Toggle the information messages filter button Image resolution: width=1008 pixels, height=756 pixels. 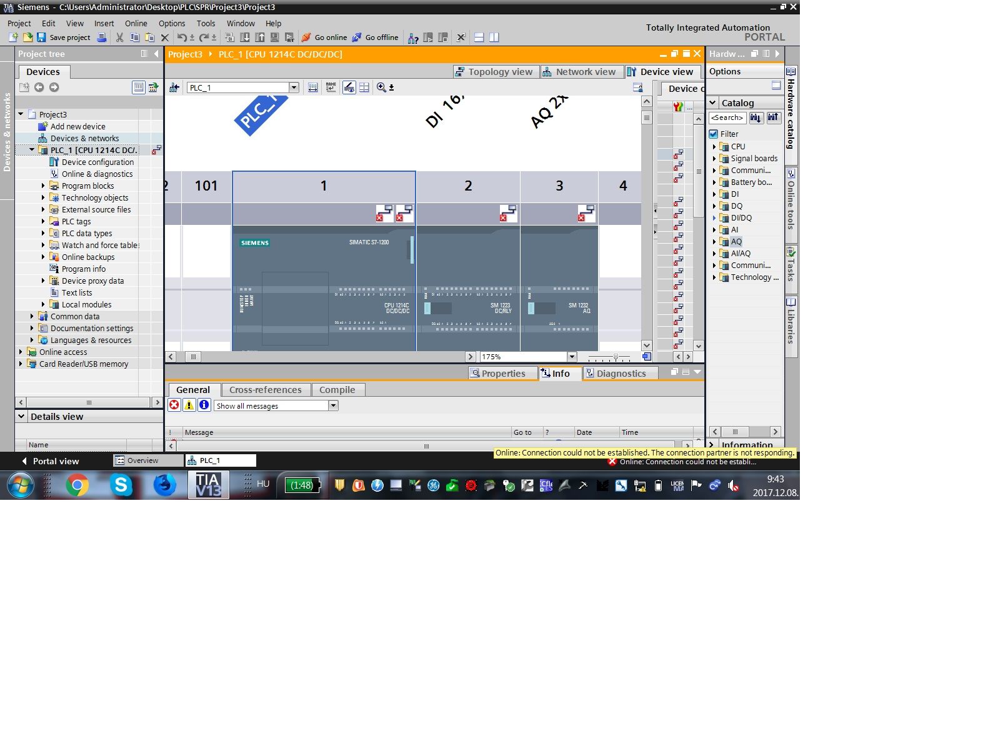tap(204, 405)
